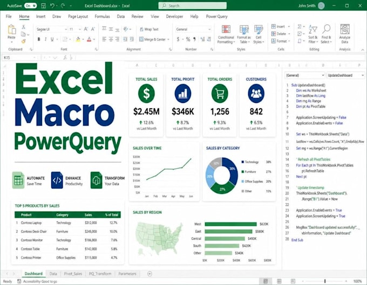Screen dimensions: 367x285
Task: Click the West region bar
Action: (x=230, y=224)
